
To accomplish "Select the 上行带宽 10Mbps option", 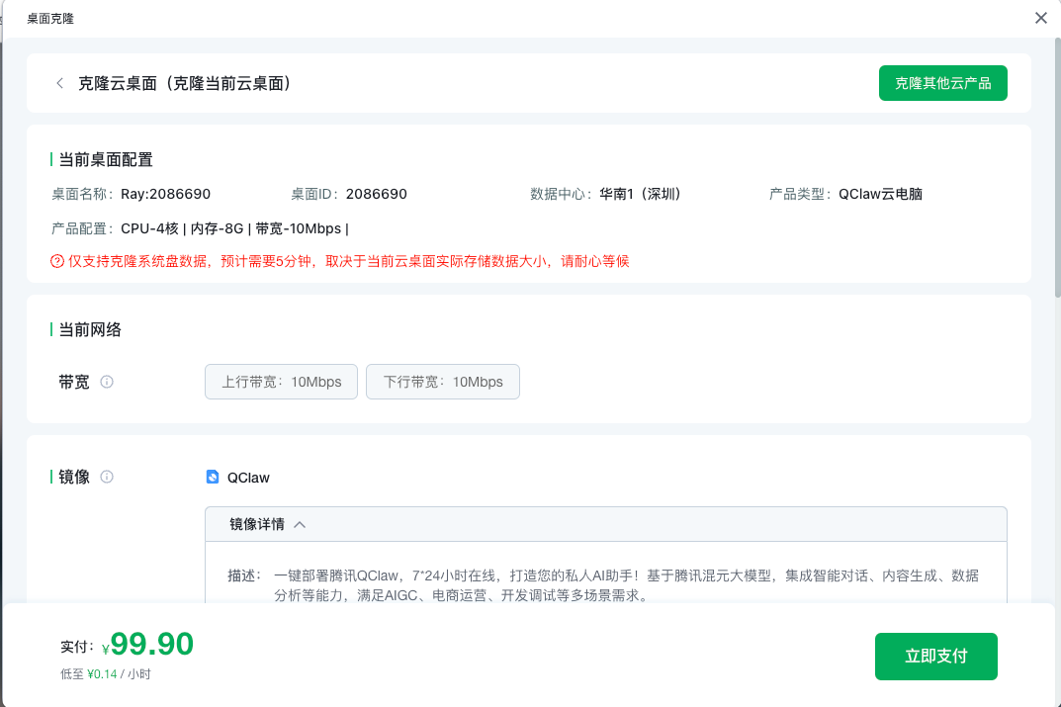I will pyautogui.click(x=281, y=382).
